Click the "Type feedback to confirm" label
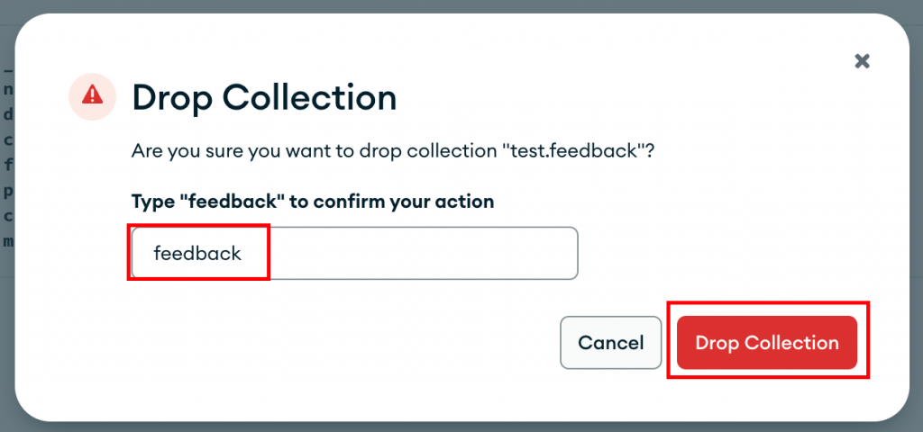Image resolution: width=923 pixels, height=432 pixels. click(x=312, y=202)
